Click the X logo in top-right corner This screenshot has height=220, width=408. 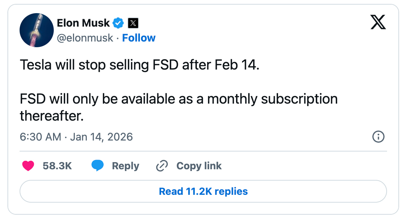[378, 23]
